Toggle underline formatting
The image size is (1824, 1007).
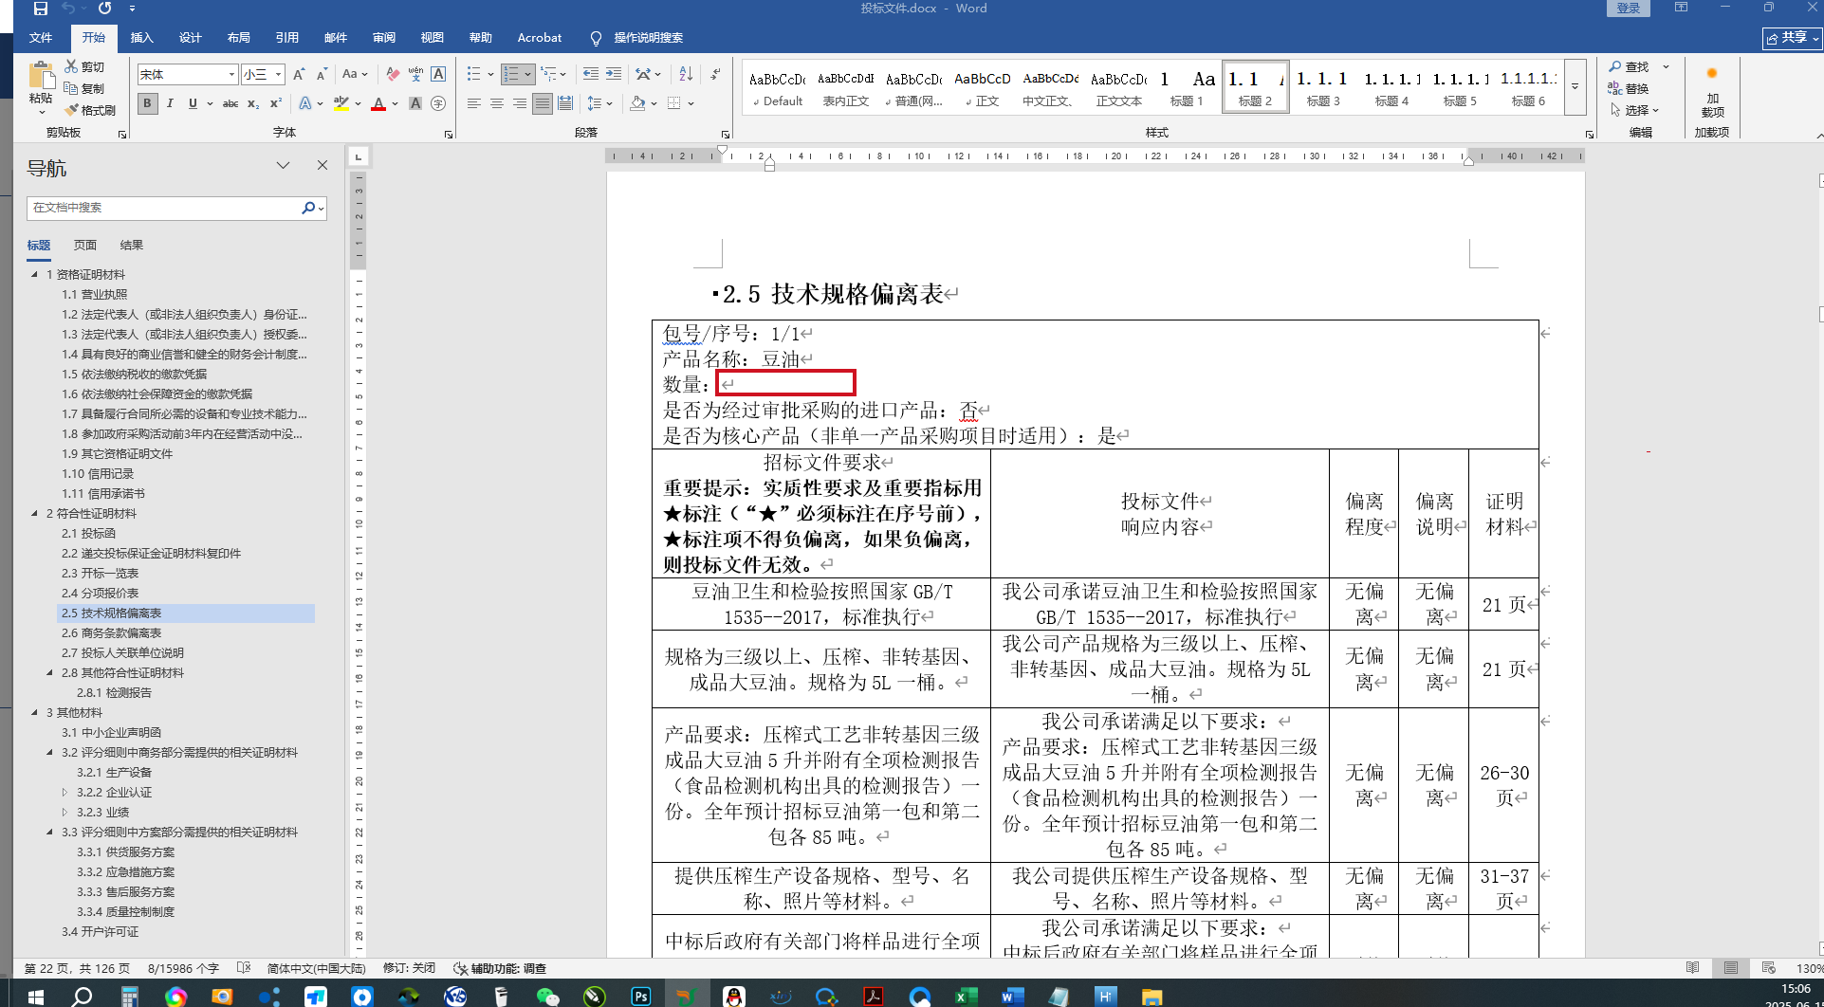tap(193, 103)
